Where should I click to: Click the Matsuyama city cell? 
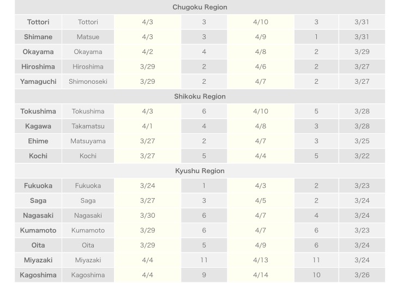[88, 141]
